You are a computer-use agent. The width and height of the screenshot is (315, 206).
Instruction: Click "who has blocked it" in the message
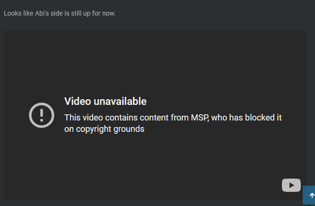pos(246,118)
